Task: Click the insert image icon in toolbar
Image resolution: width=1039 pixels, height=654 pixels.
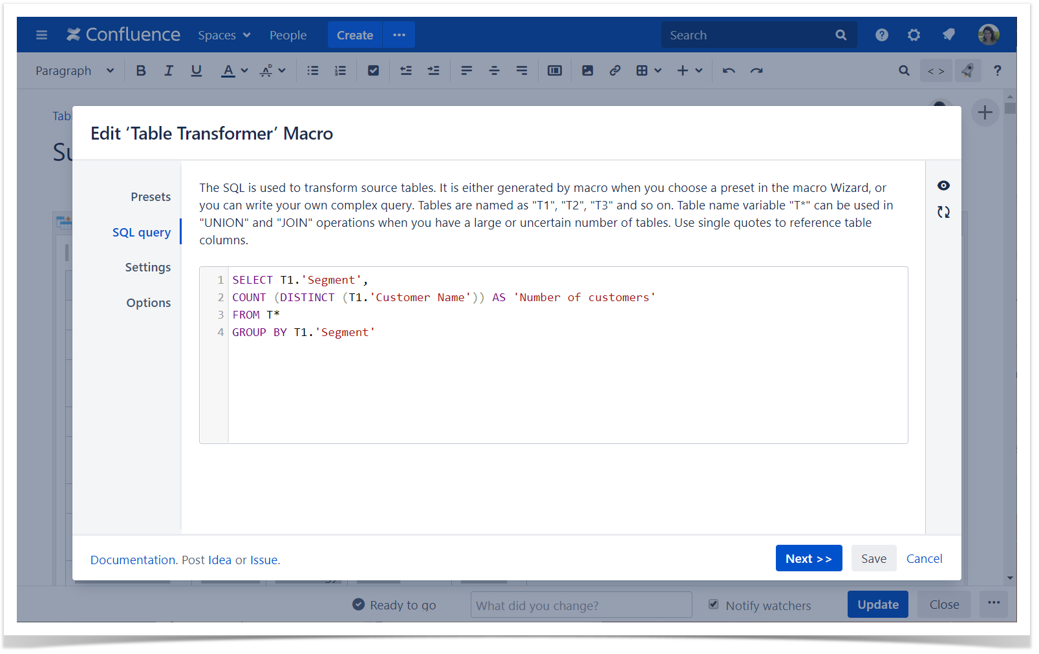Action: pos(587,70)
